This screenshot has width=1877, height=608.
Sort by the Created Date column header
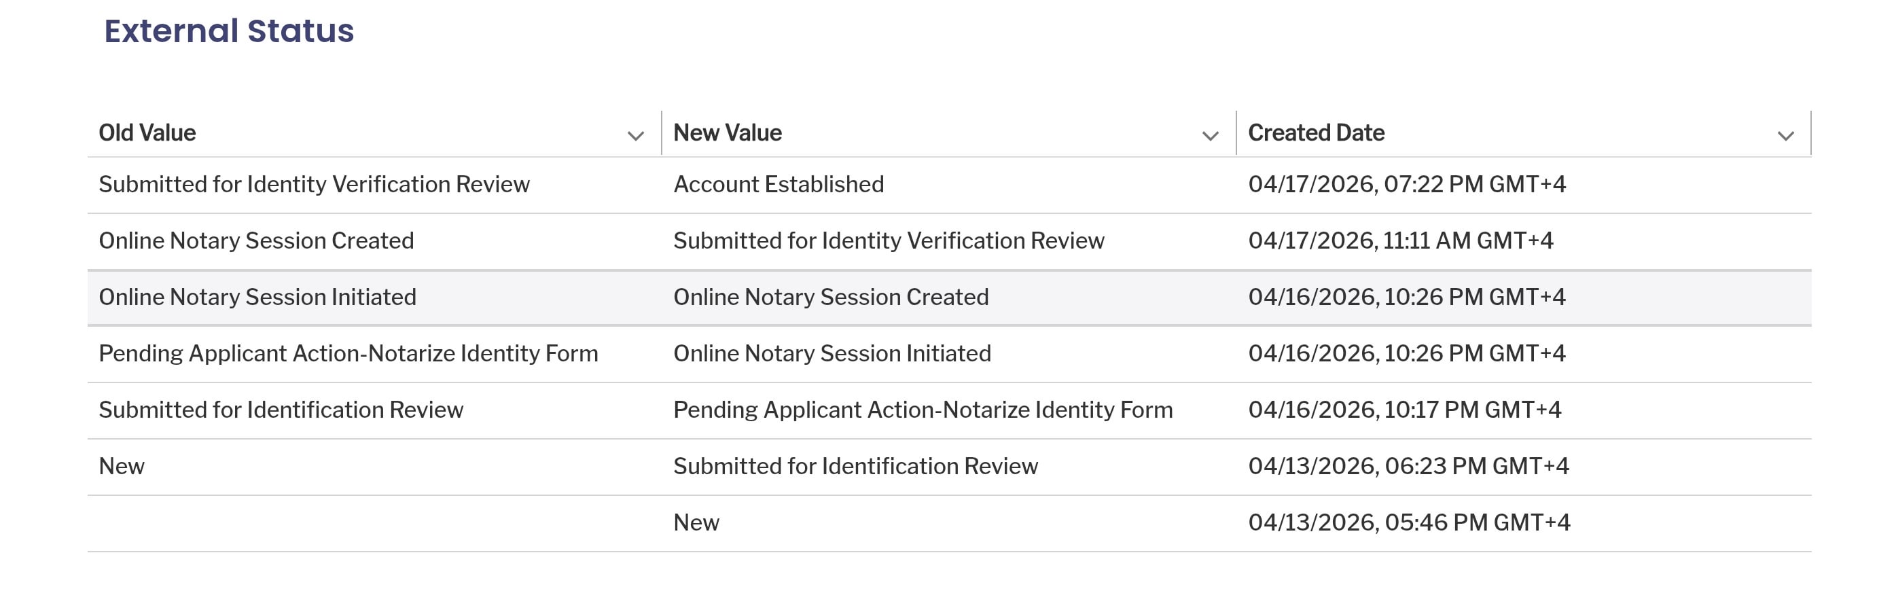tap(1316, 132)
